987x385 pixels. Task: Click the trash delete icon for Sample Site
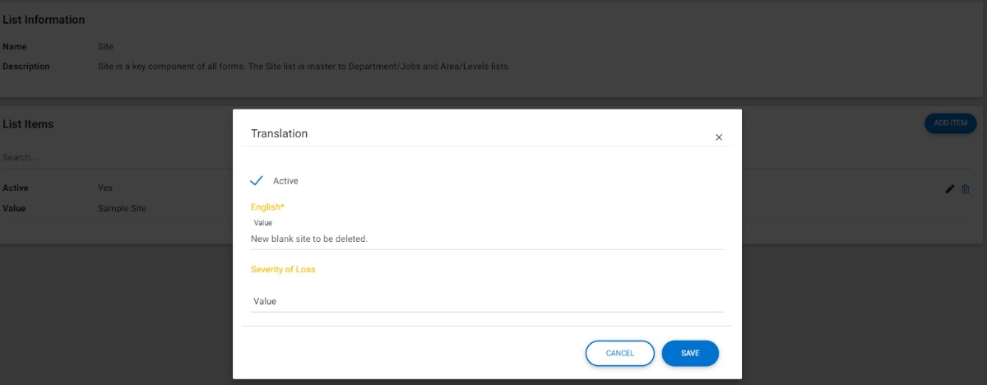(x=966, y=189)
